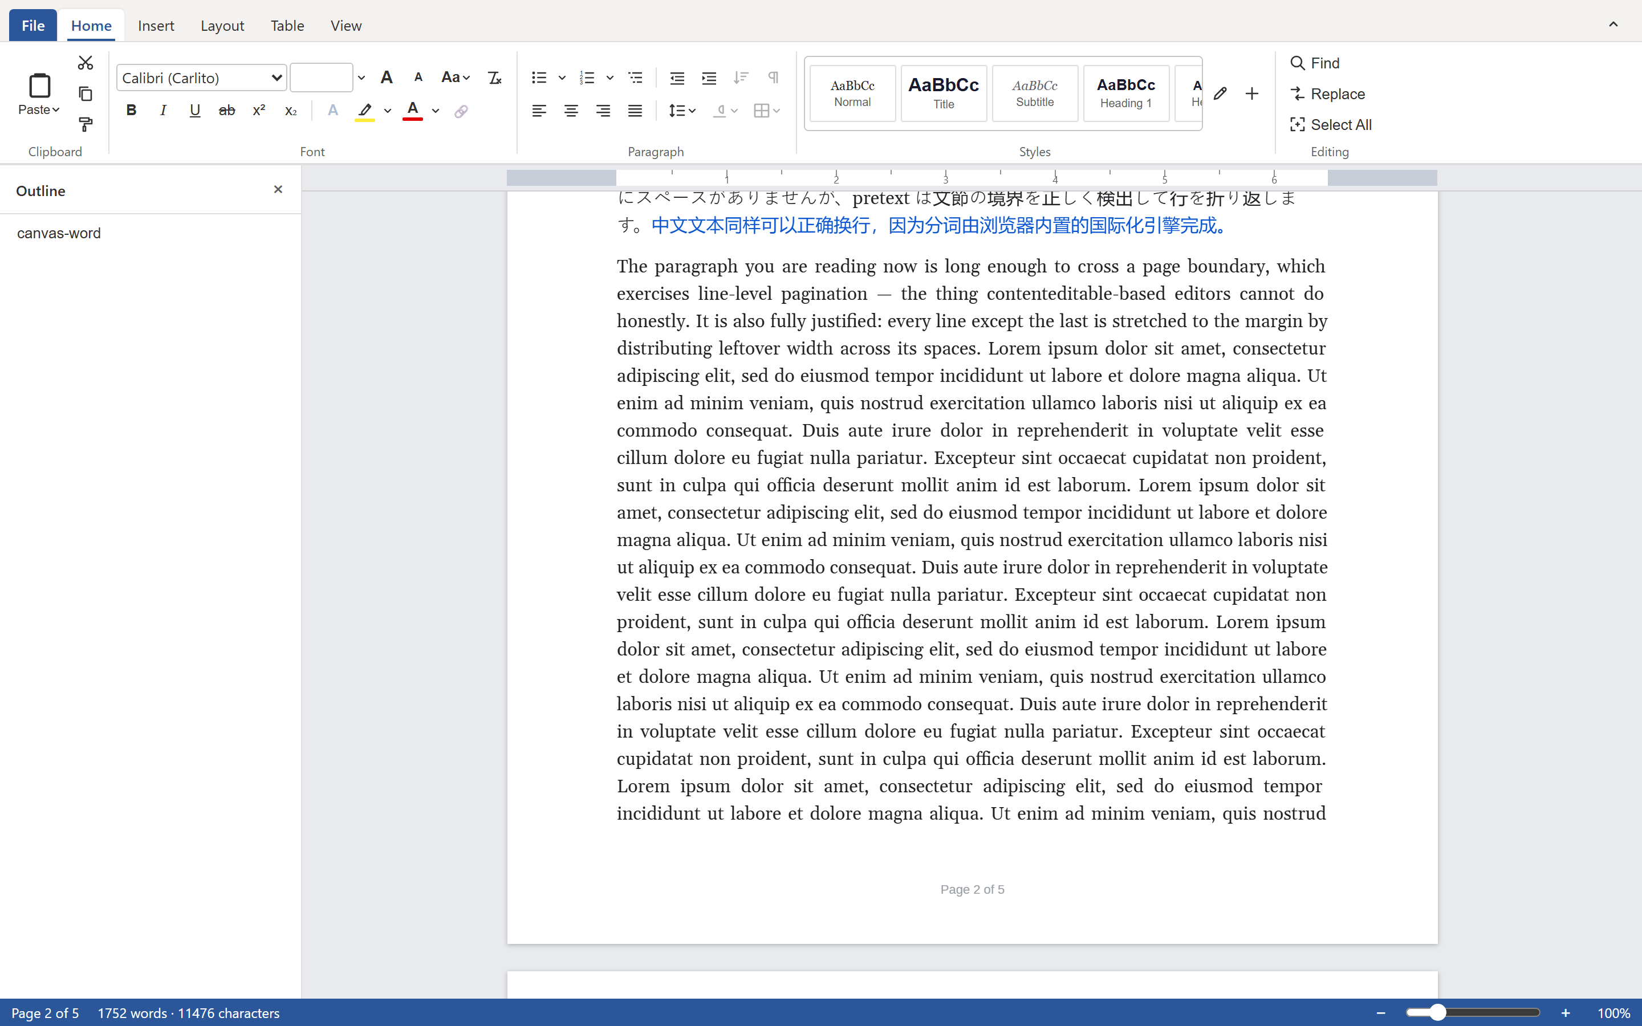This screenshot has height=1026, width=1642.
Task: Click the borders grid icon
Action: (761, 111)
